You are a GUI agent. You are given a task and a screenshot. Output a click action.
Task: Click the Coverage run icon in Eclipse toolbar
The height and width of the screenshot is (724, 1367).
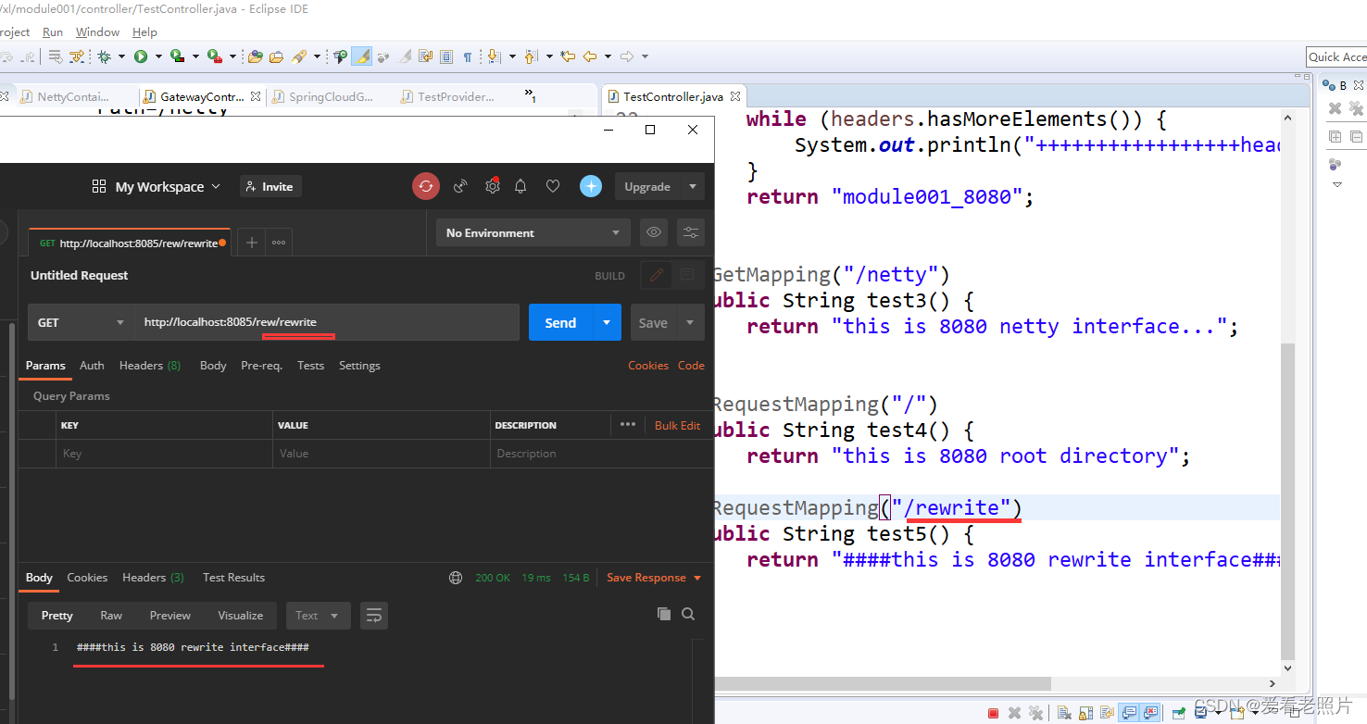point(178,56)
